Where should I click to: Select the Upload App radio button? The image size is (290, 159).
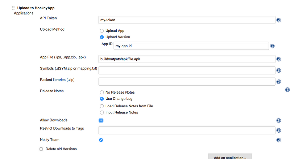tap(102, 31)
